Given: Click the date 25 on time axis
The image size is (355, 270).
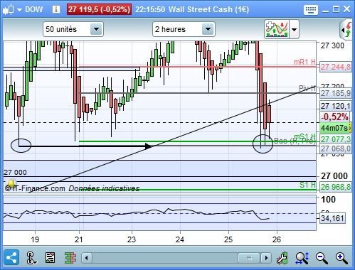Looking at the screenshot, I should pos(228,239).
